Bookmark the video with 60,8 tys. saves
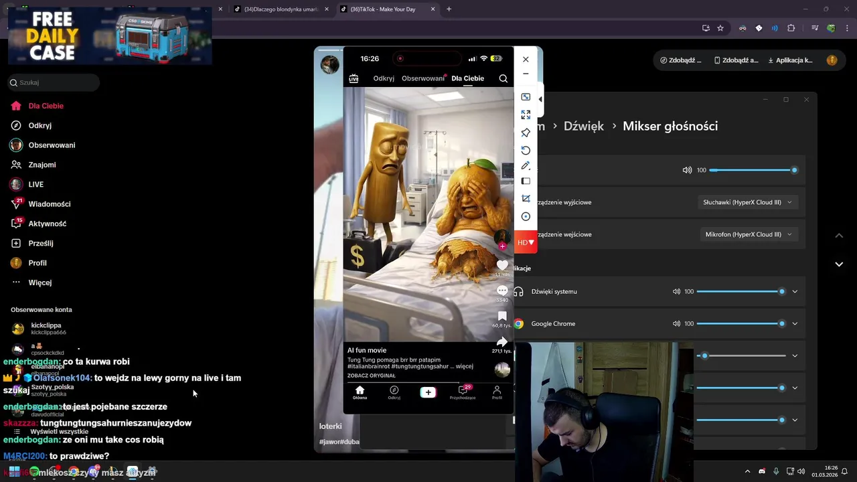 (502, 316)
